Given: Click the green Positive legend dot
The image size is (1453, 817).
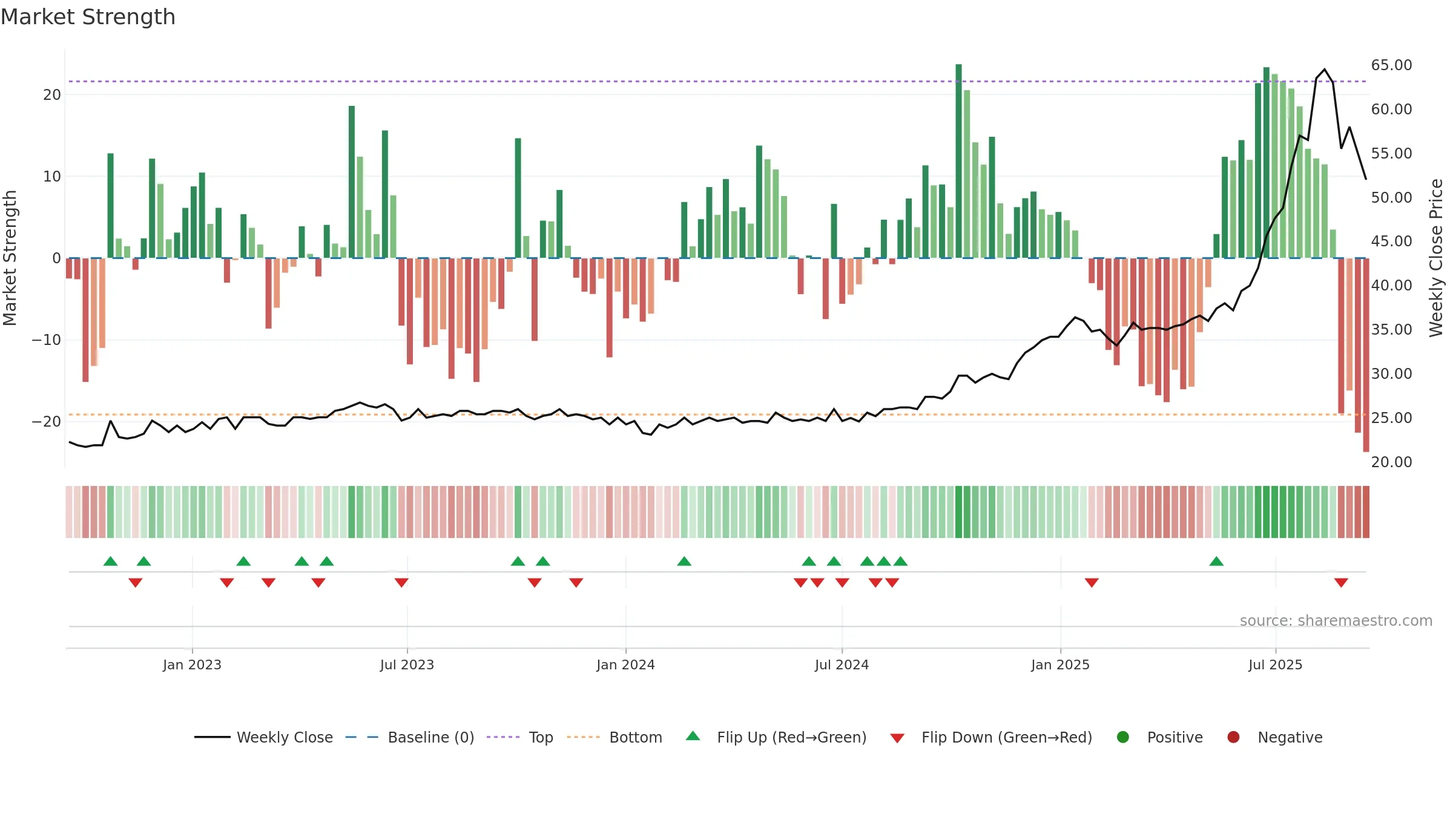Looking at the screenshot, I should click(x=1123, y=737).
